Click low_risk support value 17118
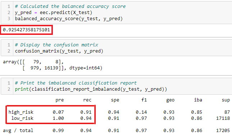 [x=223, y=118]
